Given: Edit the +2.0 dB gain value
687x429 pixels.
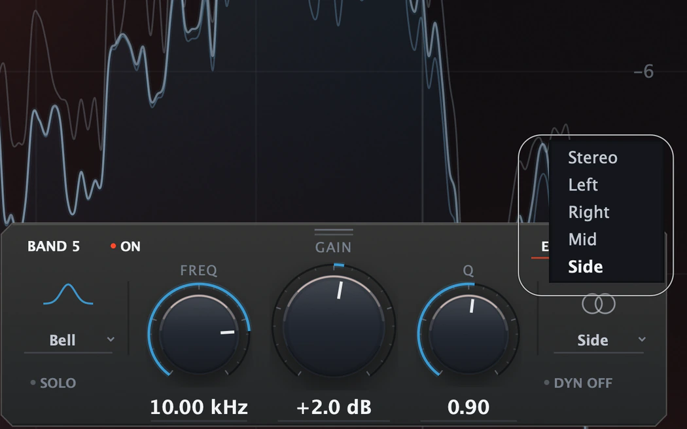Looking at the screenshot, I should (334, 407).
